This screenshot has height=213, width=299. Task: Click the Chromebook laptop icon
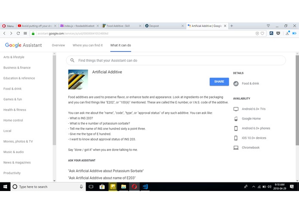[x=236, y=147]
